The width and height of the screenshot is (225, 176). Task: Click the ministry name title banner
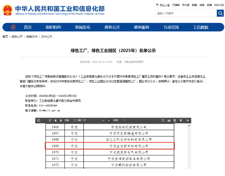click(x=60, y=10)
